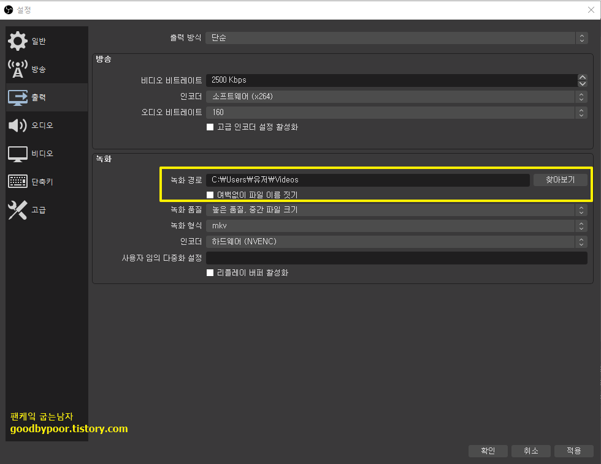
Task: Click the 사용자 임의 다중화 설정 field
Action: [x=396, y=258]
